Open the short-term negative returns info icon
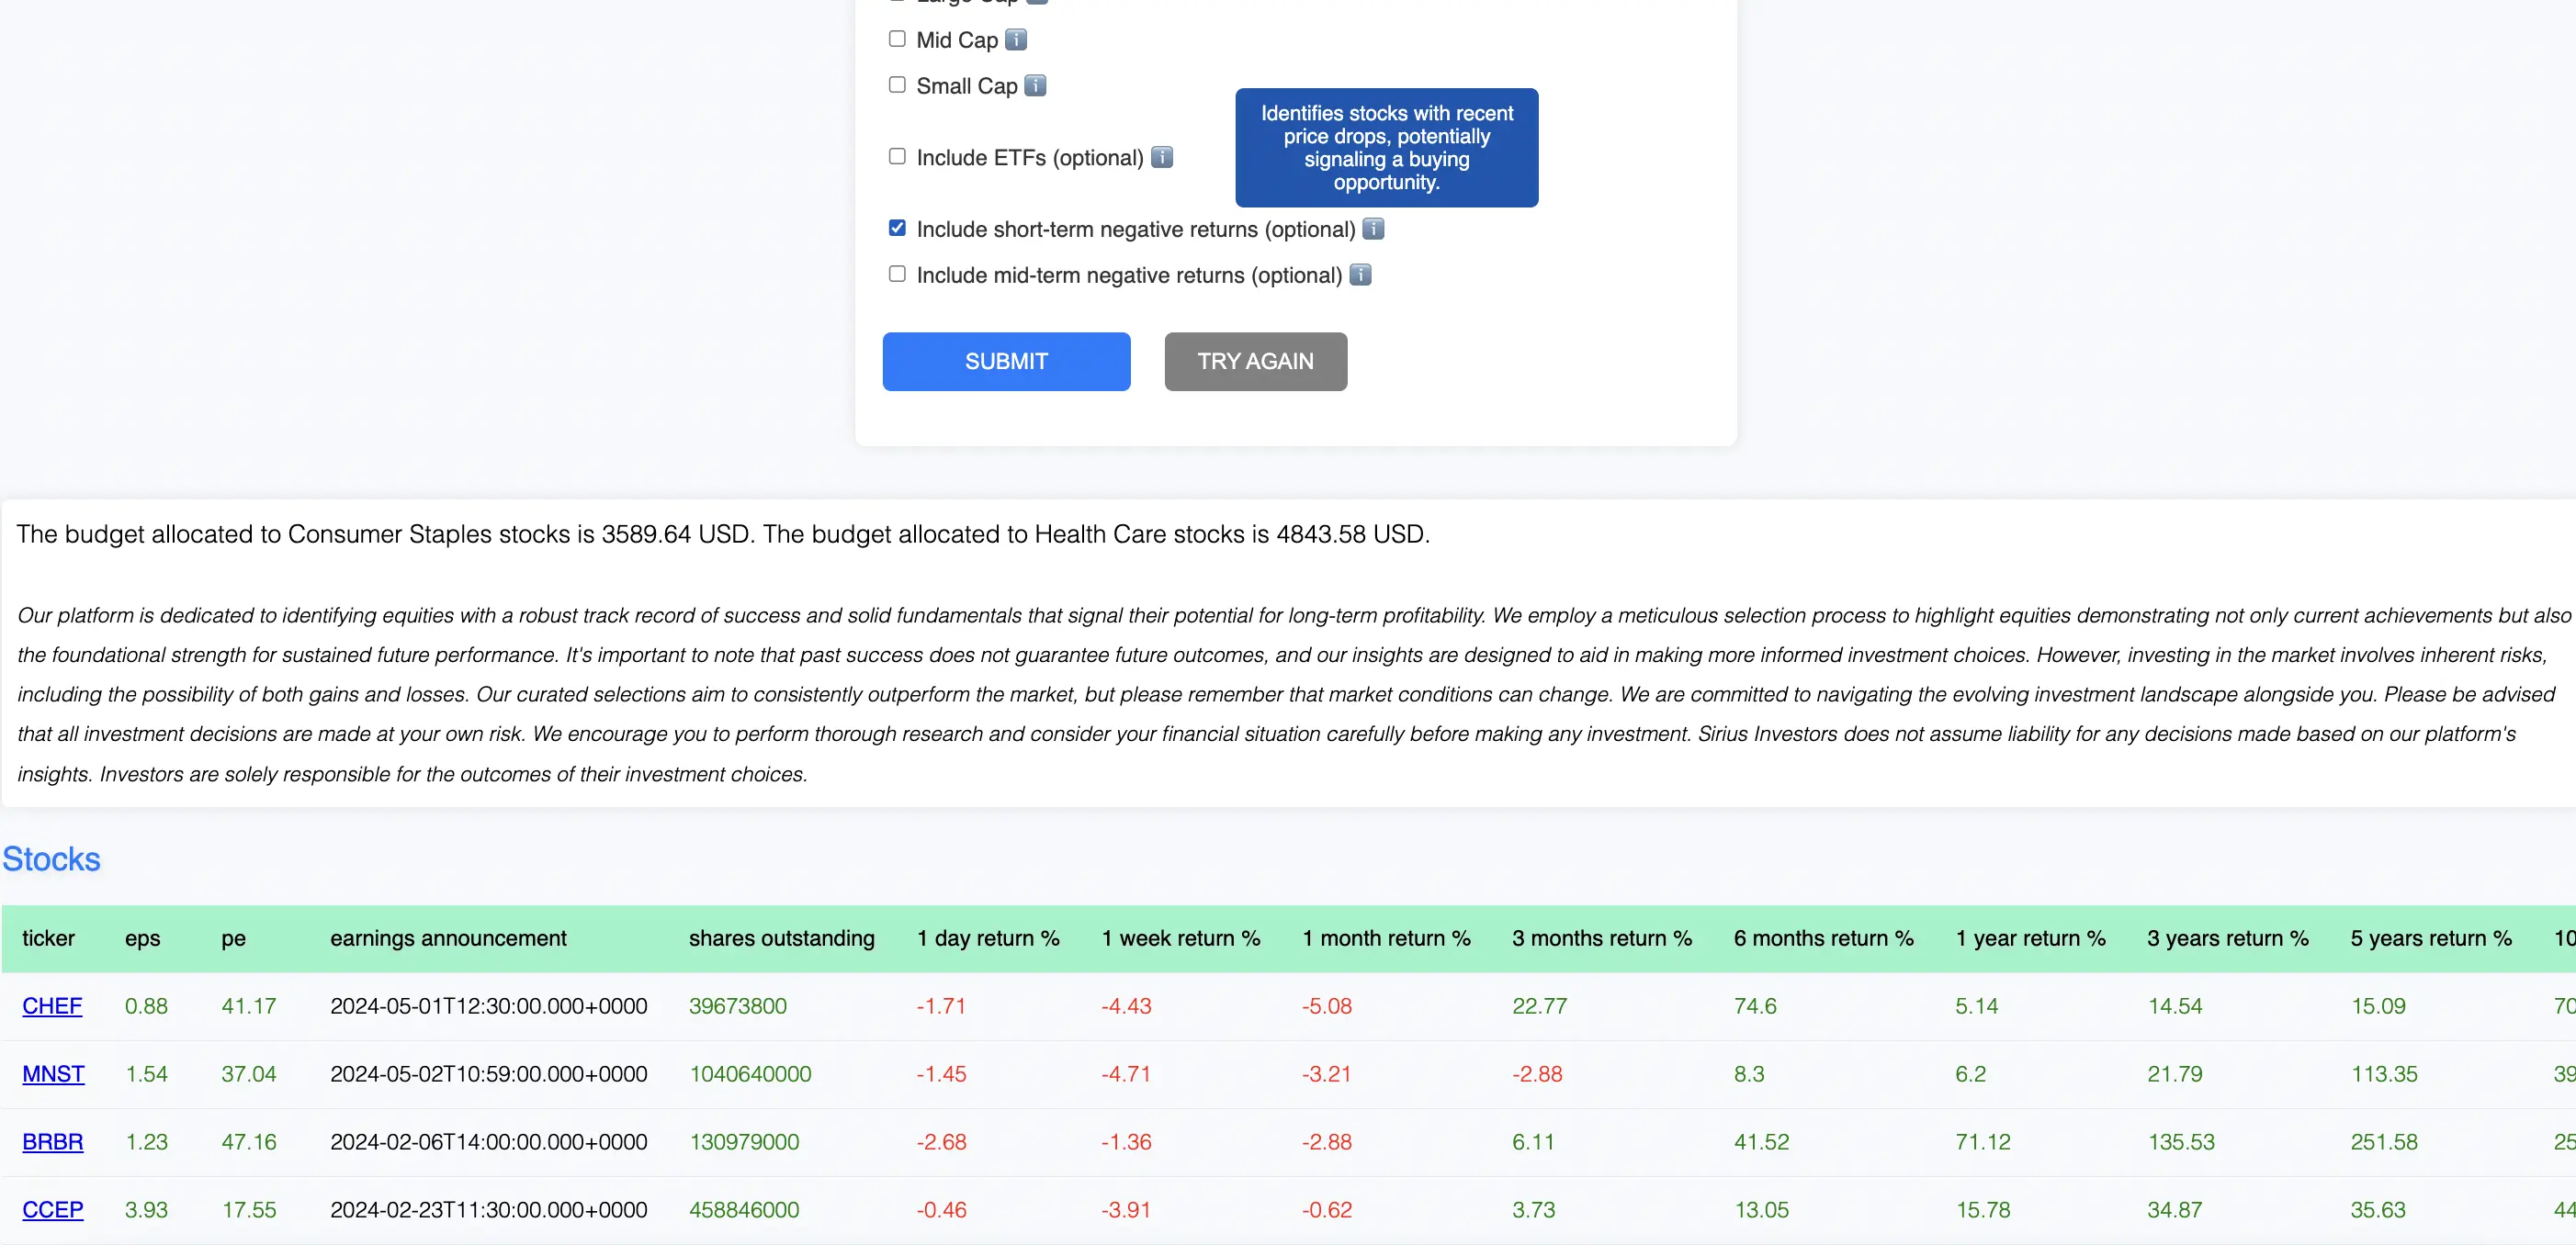This screenshot has width=2576, height=1245. pyautogui.click(x=1373, y=230)
